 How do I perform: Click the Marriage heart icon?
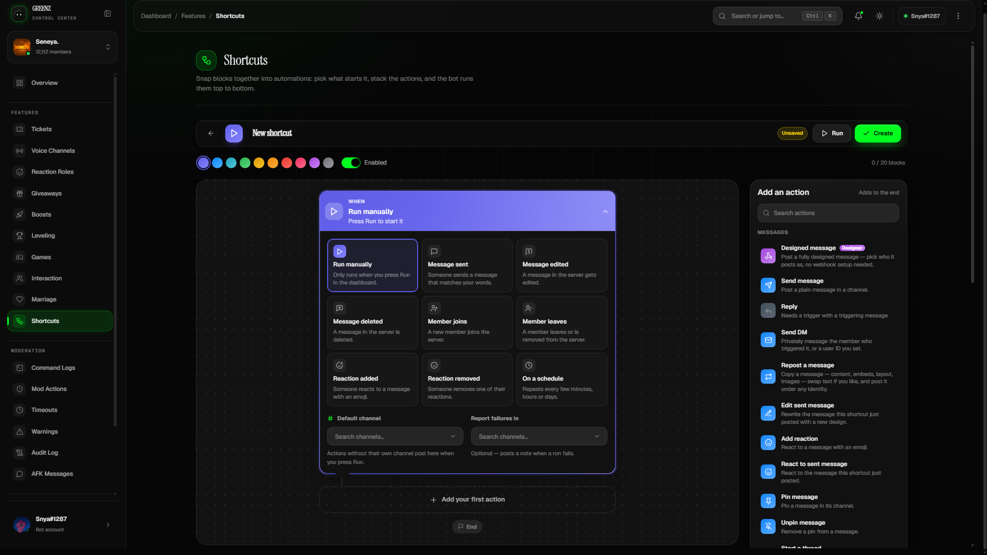pyautogui.click(x=20, y=299)
